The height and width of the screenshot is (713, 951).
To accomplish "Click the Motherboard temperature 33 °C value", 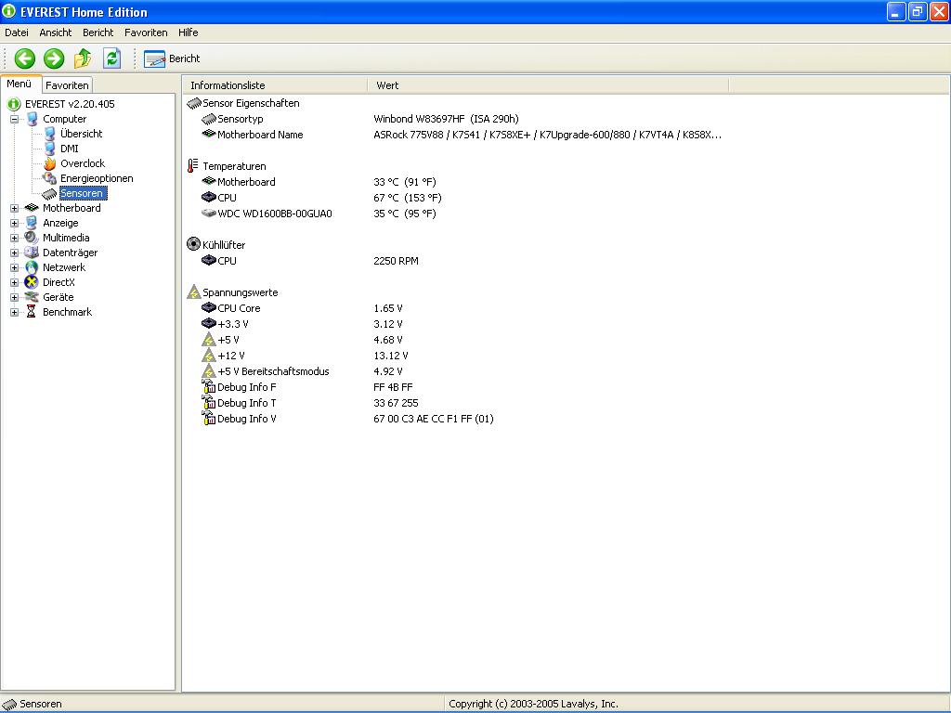I will [x=405, y=183].
